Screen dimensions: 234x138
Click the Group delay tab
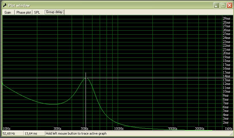click(x=54, y=12)
